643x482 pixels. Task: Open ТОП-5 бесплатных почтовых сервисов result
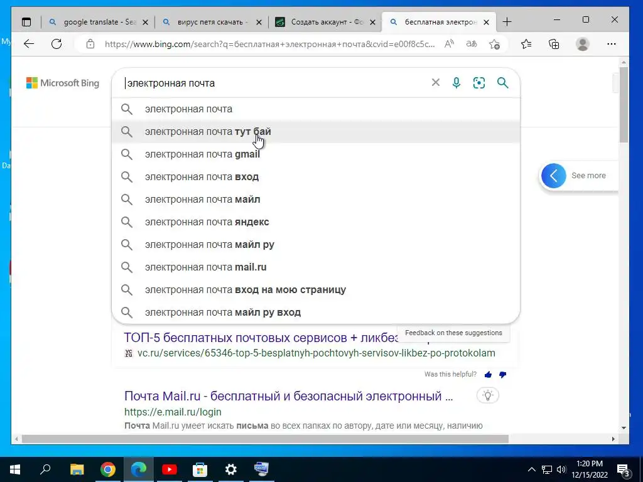[261, 338]
